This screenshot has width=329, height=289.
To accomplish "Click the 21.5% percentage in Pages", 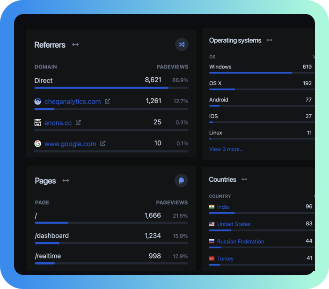I will 180,216.
